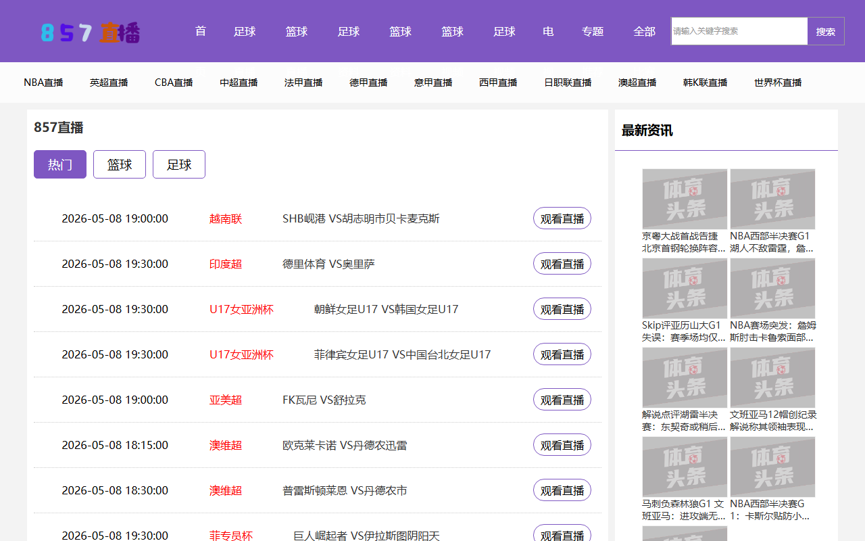Open the 电 item in top navigation

(x=548, y=31)
